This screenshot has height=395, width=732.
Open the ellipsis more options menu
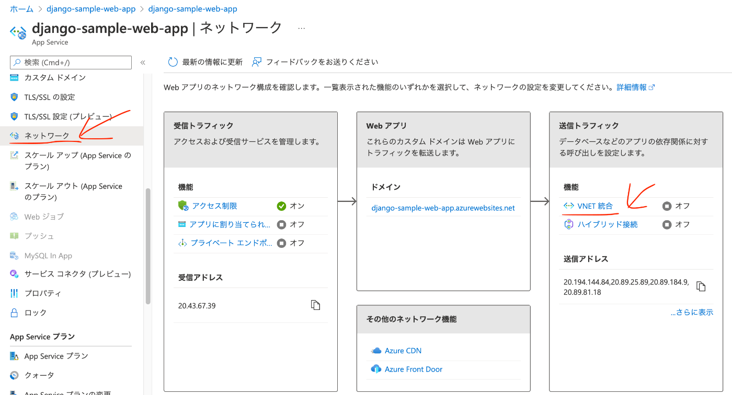point(301,28)
